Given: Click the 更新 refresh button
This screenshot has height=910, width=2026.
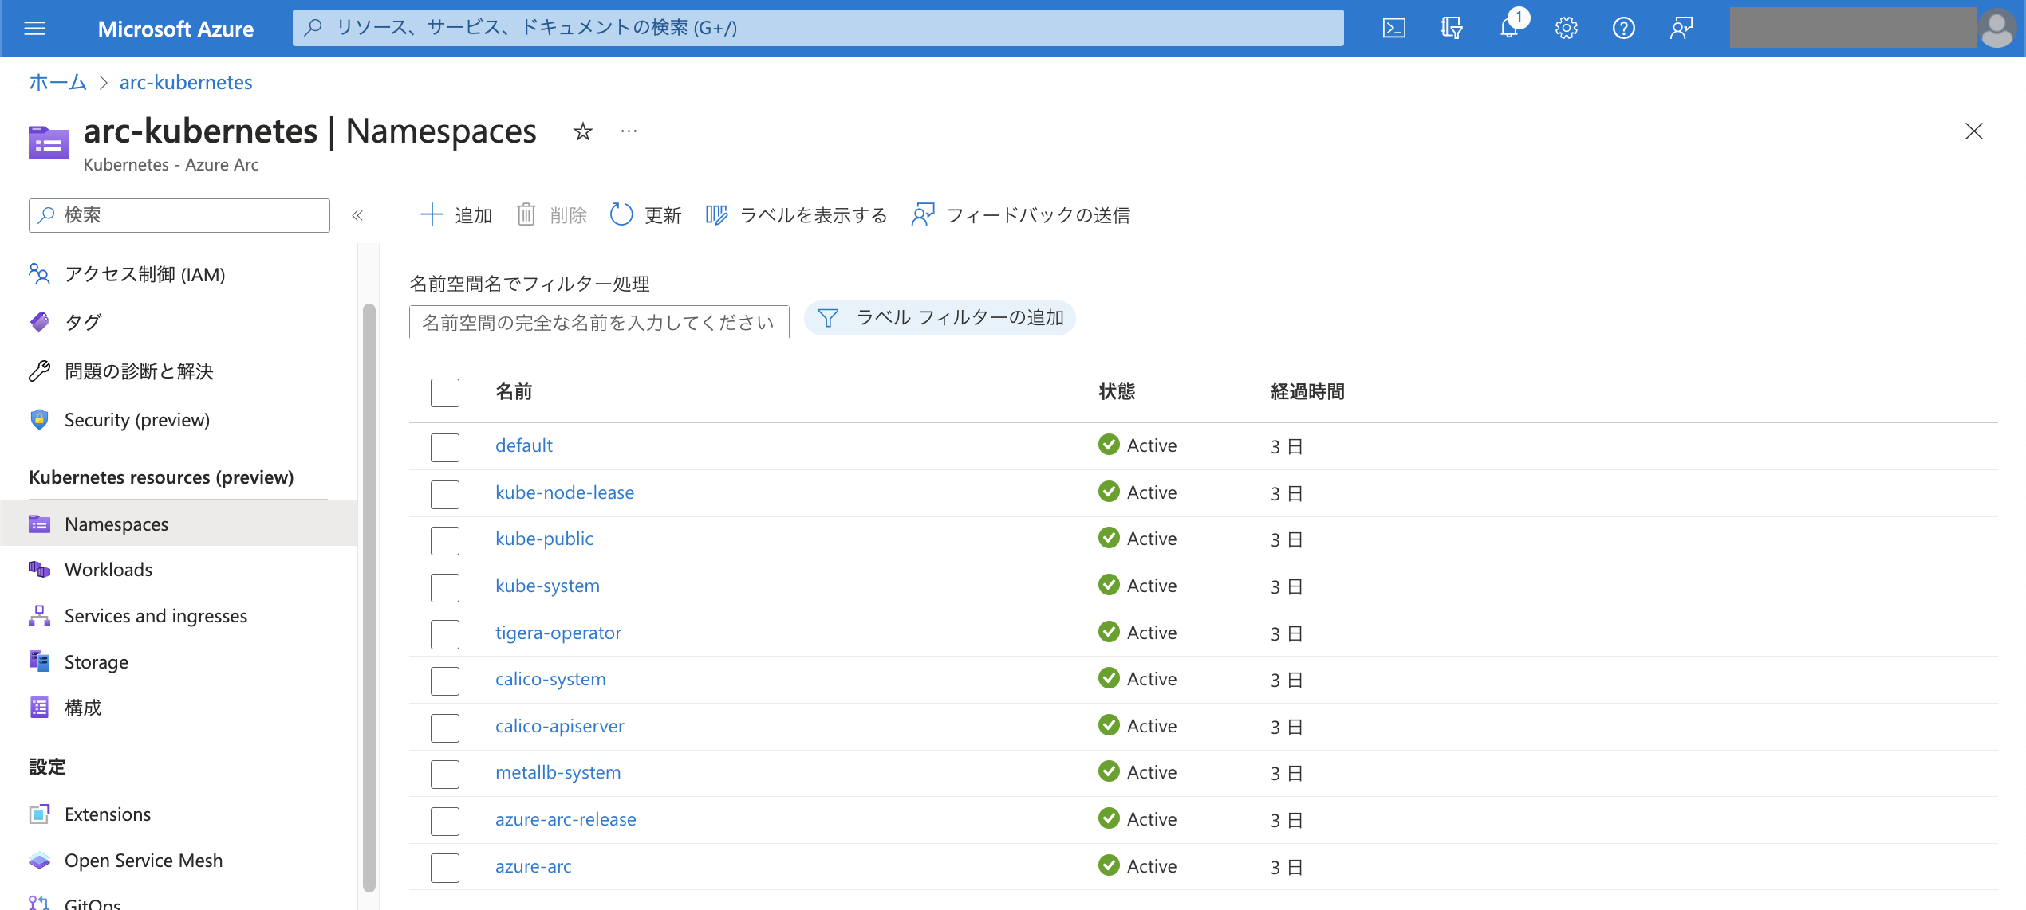Looking at the screenshot, I should point(646,215).
